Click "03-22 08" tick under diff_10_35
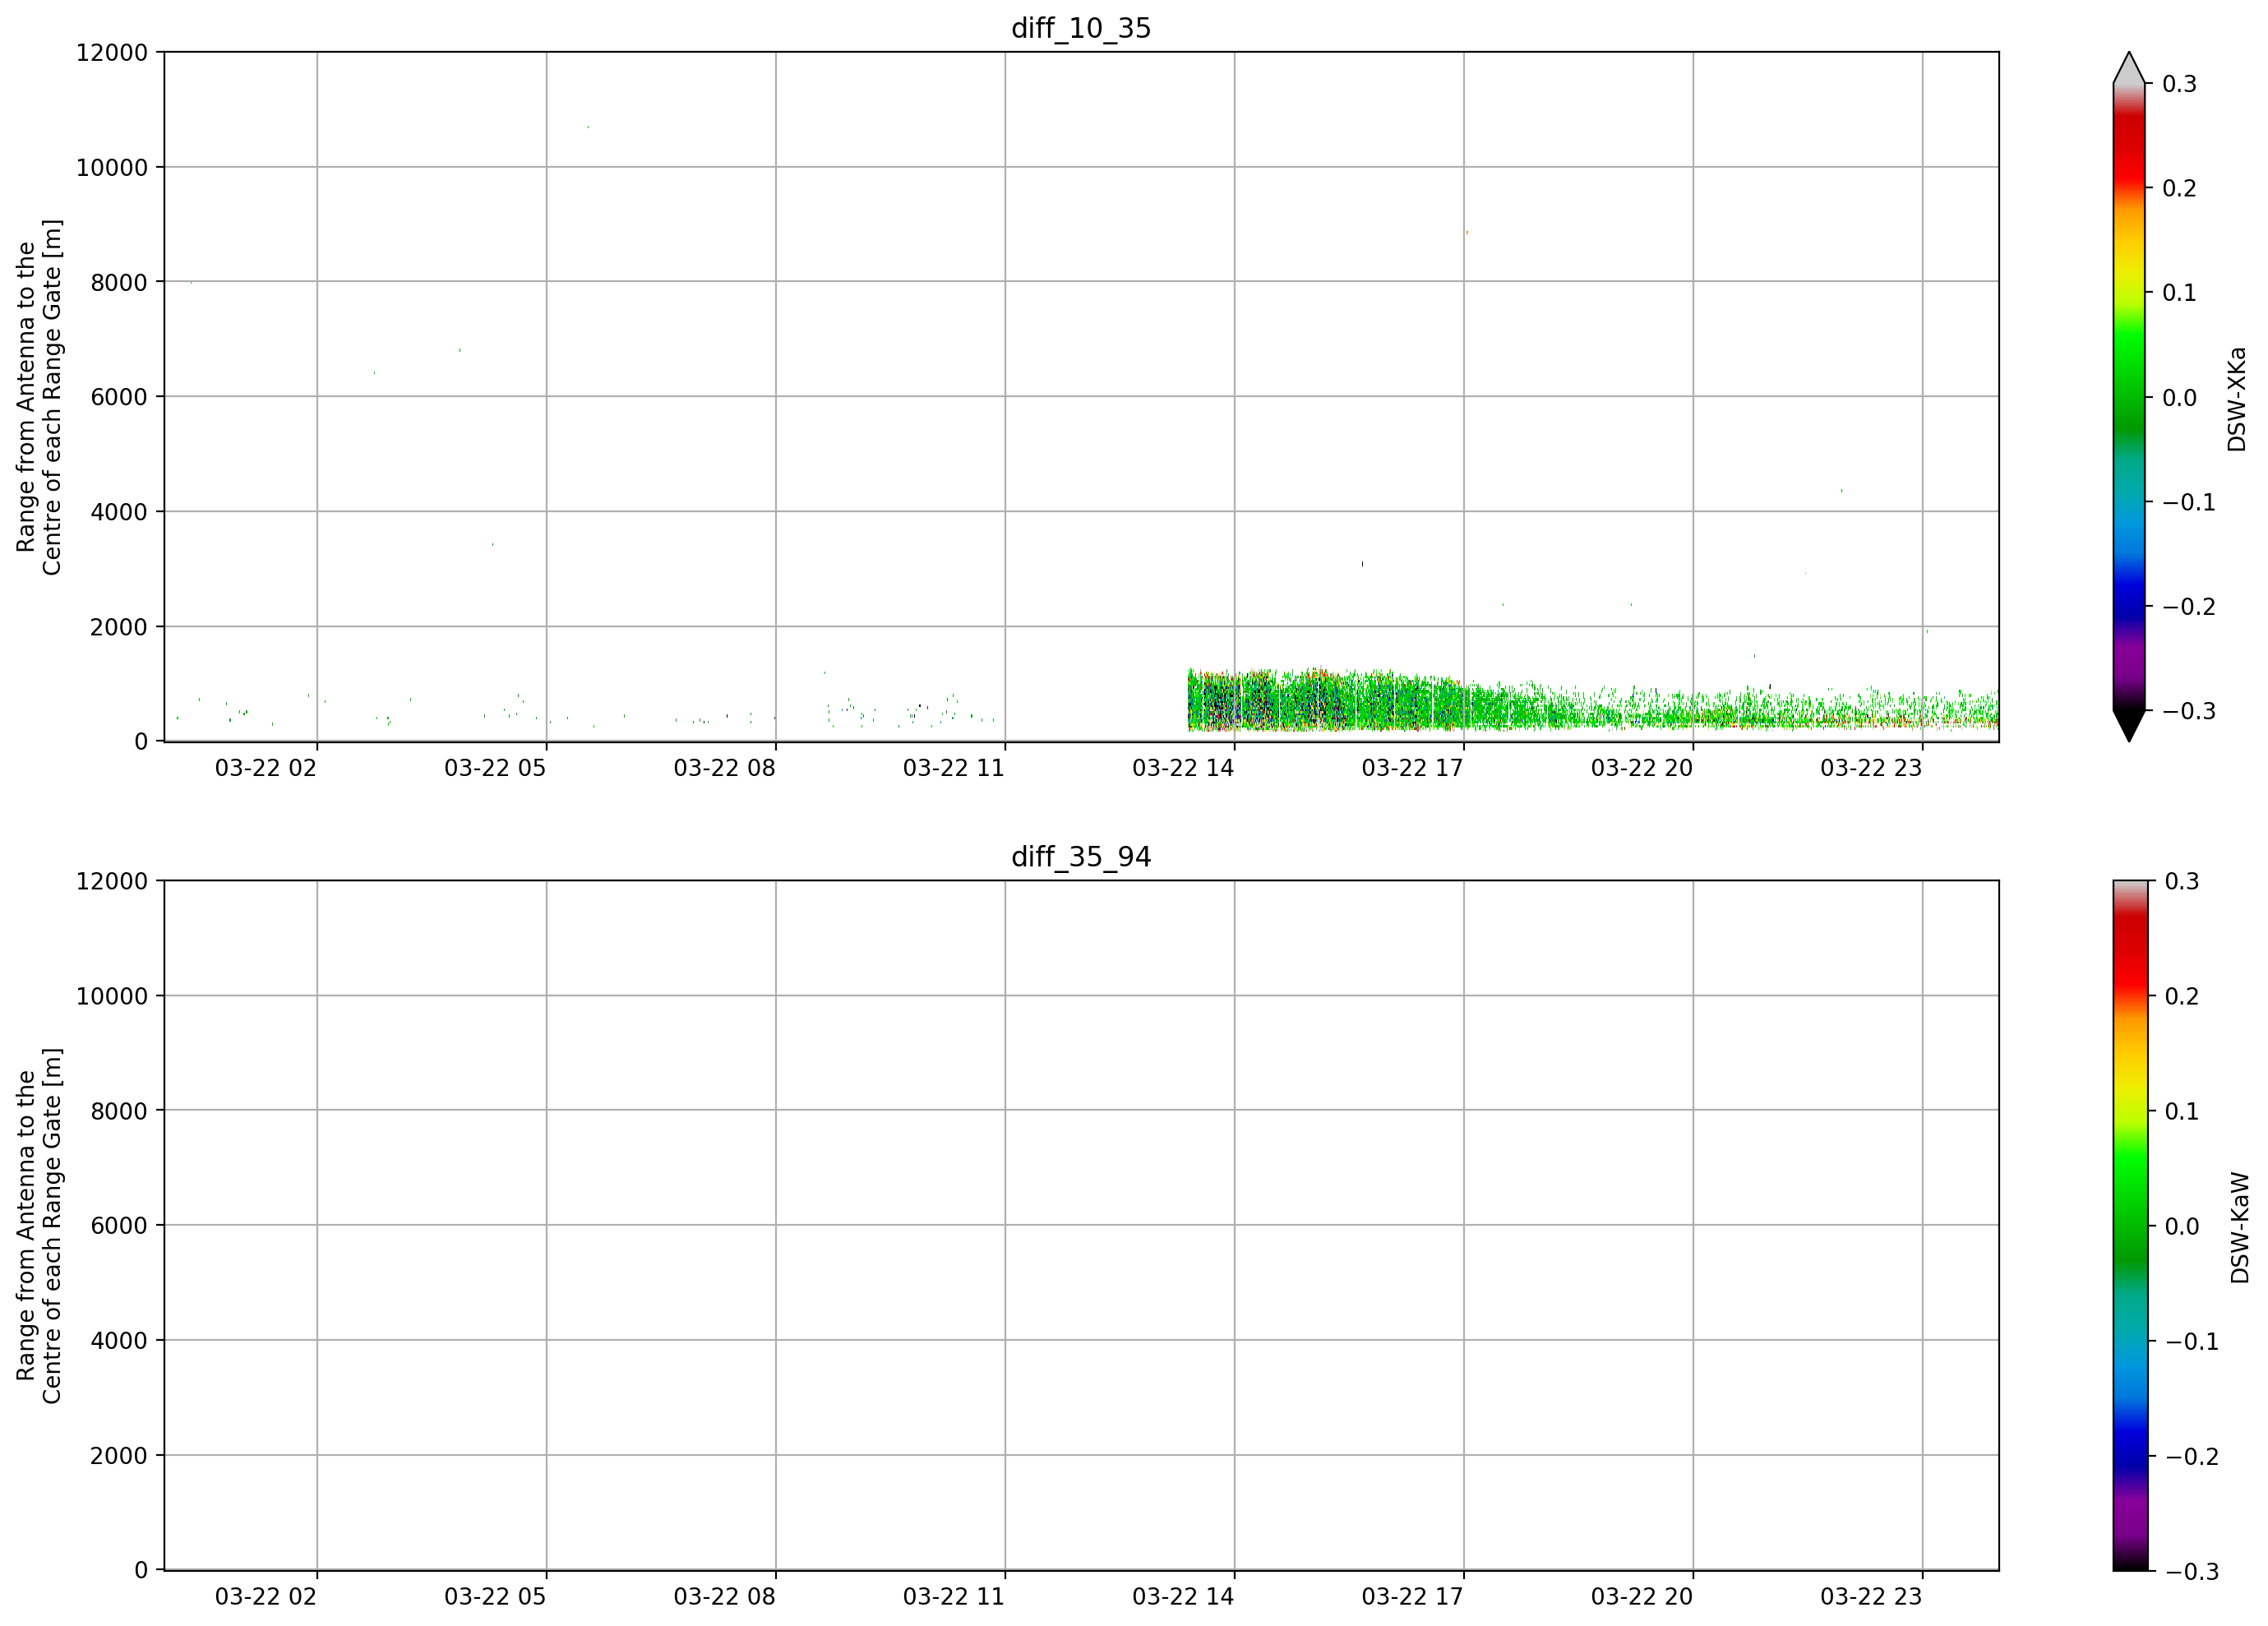The image size is (2268, 1626). (x=724, y=768)
